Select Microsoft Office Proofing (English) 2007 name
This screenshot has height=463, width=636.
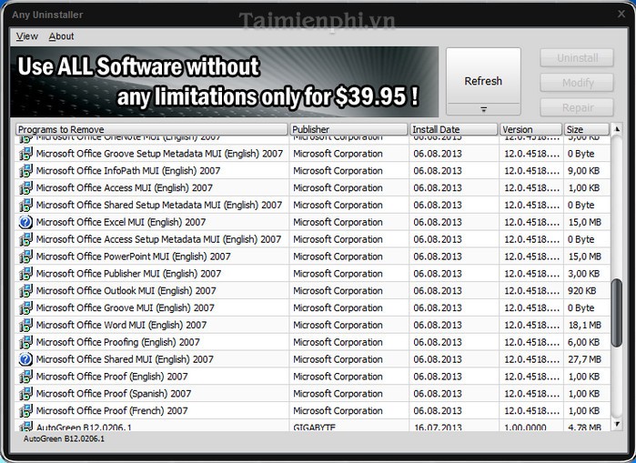click(118, 342)
